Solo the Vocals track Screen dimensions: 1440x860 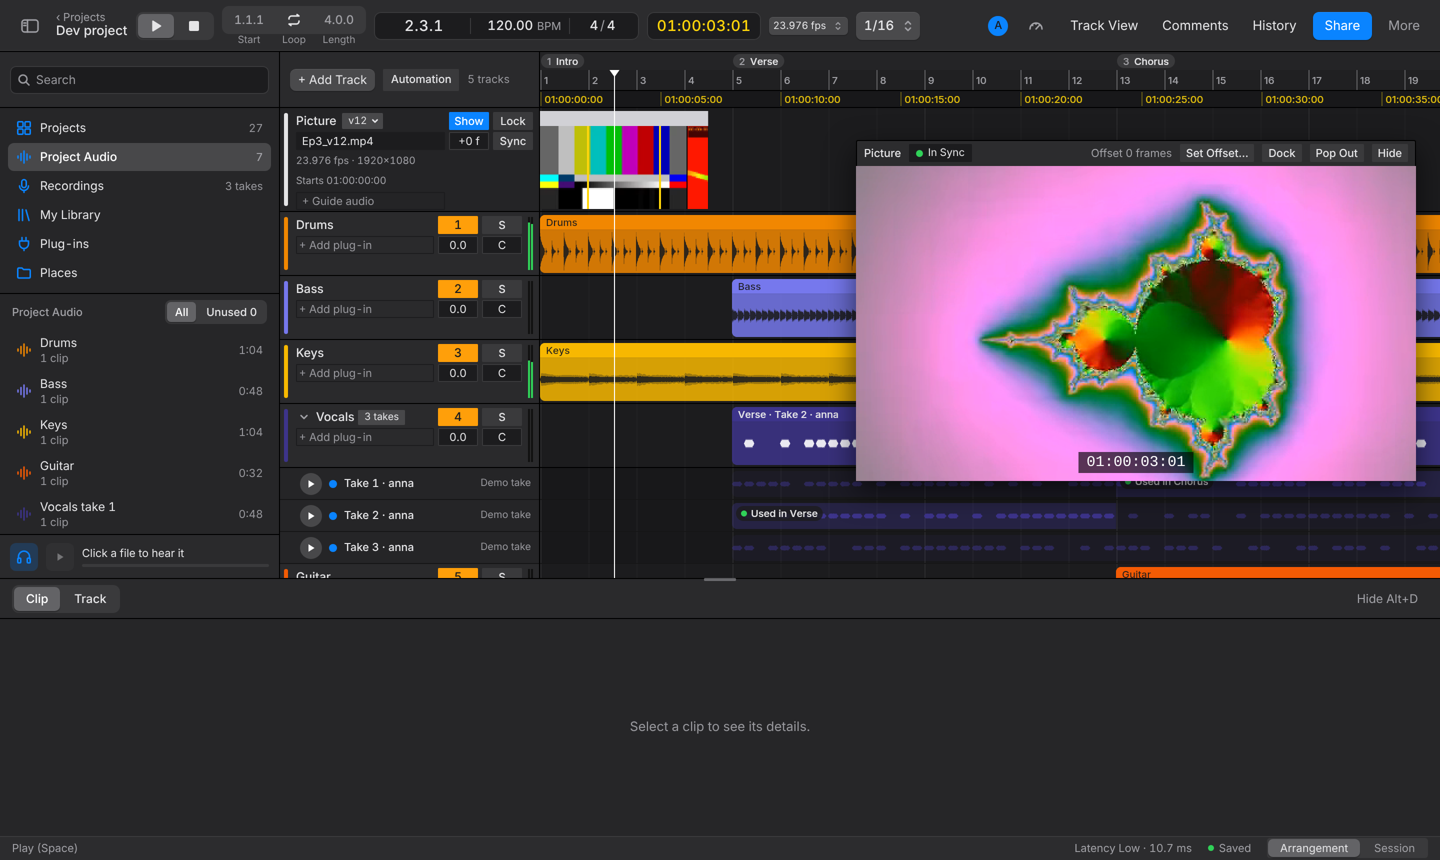coord(502,416)
